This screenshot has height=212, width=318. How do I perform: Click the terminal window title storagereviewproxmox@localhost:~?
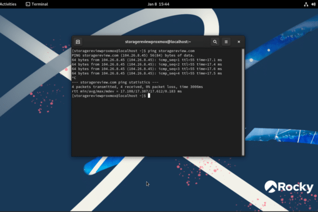[x=158, y=42]
